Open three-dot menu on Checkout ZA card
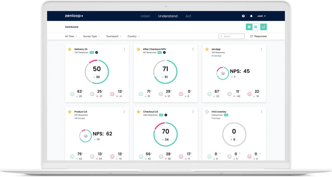 click(x=193, y=112)
